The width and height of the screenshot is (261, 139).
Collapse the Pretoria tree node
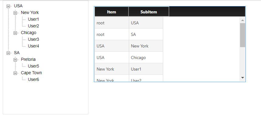(15, 60)
